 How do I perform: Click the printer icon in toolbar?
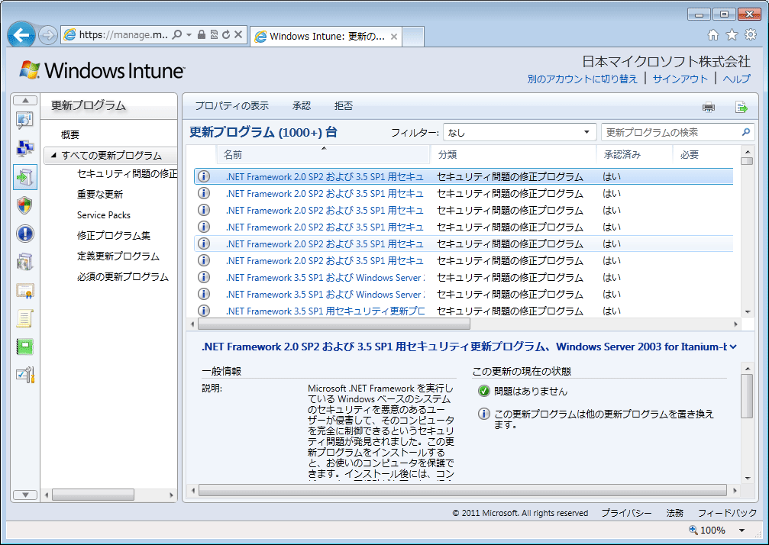(x=709, y=107)
